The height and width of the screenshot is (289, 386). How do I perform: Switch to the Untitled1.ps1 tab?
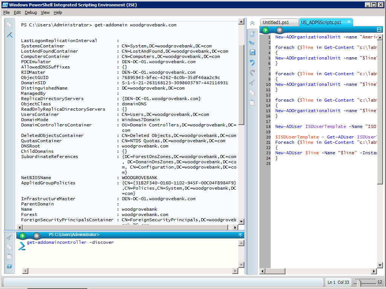(x=279, y=22)
